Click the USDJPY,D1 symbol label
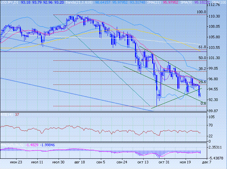The height and width of the screenshot is (169, 227). tap(9, 2)
